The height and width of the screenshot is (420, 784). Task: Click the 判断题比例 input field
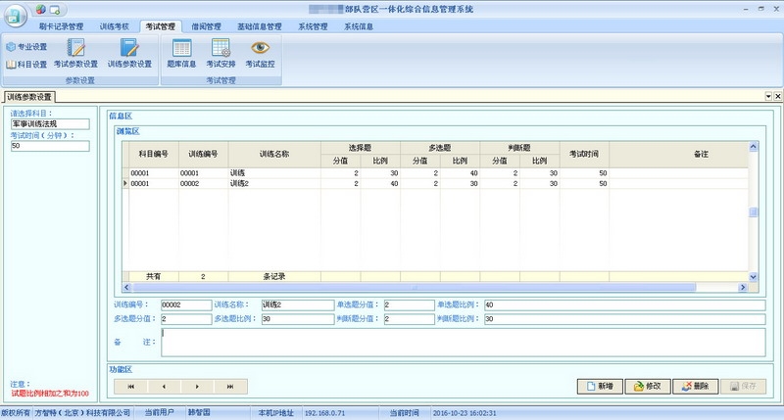click(624, 318)
